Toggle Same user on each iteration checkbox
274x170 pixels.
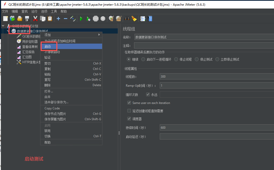coord(129,103)
